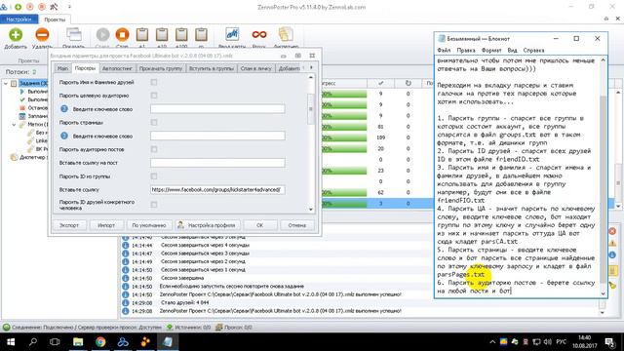Click the Notepad scroll-down arrow
The height and width of the screenshot is (351, 624).
(603, 293)
